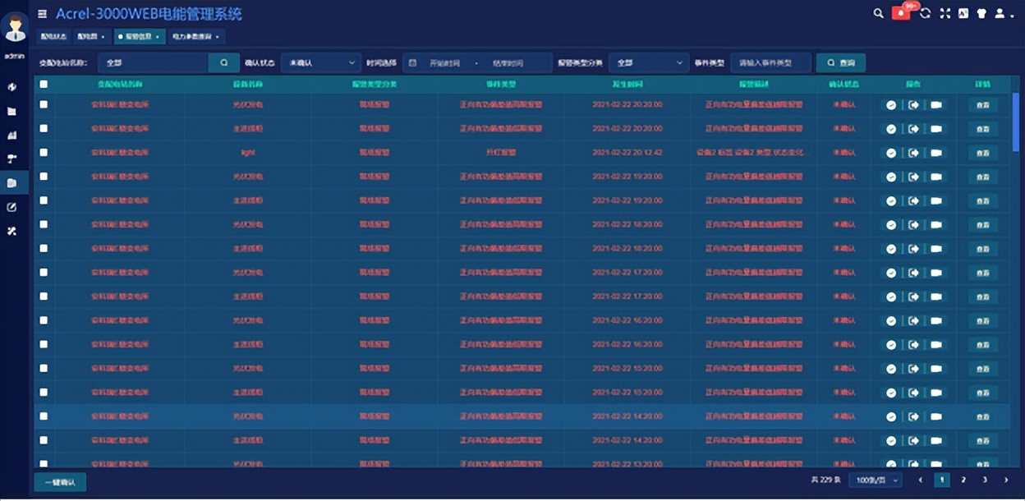1025x501 pixels.
Task: Collapse sidebar with the hamburger menu icon
Action: [x=43, y=13]
